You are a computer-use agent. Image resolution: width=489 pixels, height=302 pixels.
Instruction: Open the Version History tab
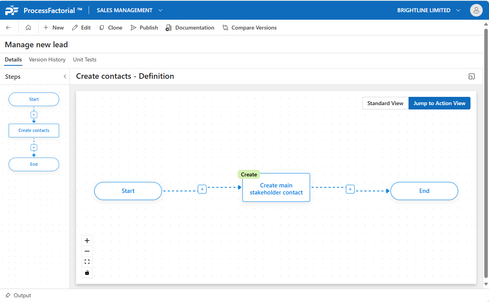coord(47,59)
